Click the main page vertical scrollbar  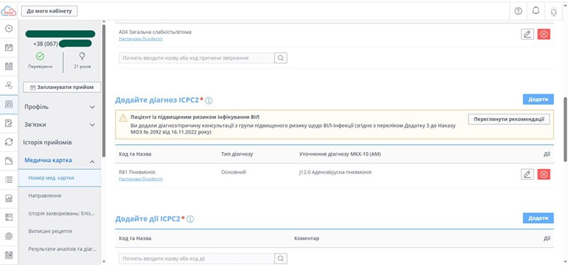pos(565,129)
